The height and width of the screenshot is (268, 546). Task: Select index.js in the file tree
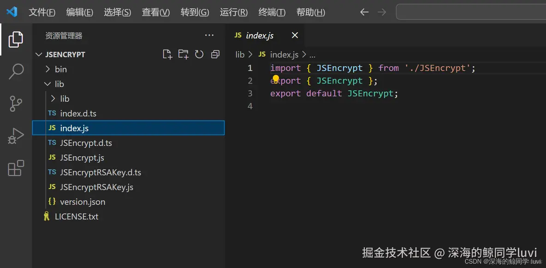[x=129, y=128]
